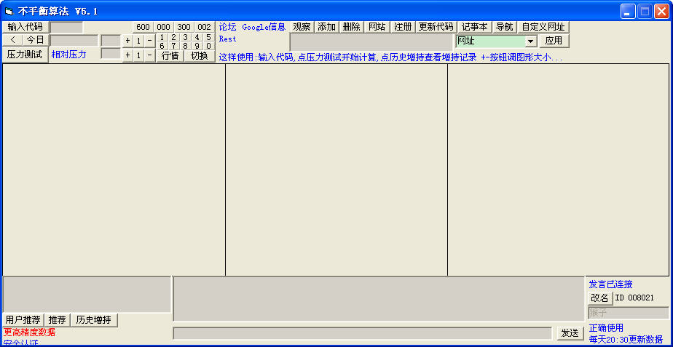Send the message with 发送
673x347 pixels.
(570, 333)
